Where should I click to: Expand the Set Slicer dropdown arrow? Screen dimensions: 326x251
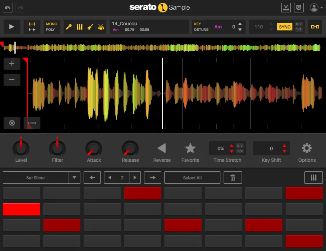coord(74,178)
